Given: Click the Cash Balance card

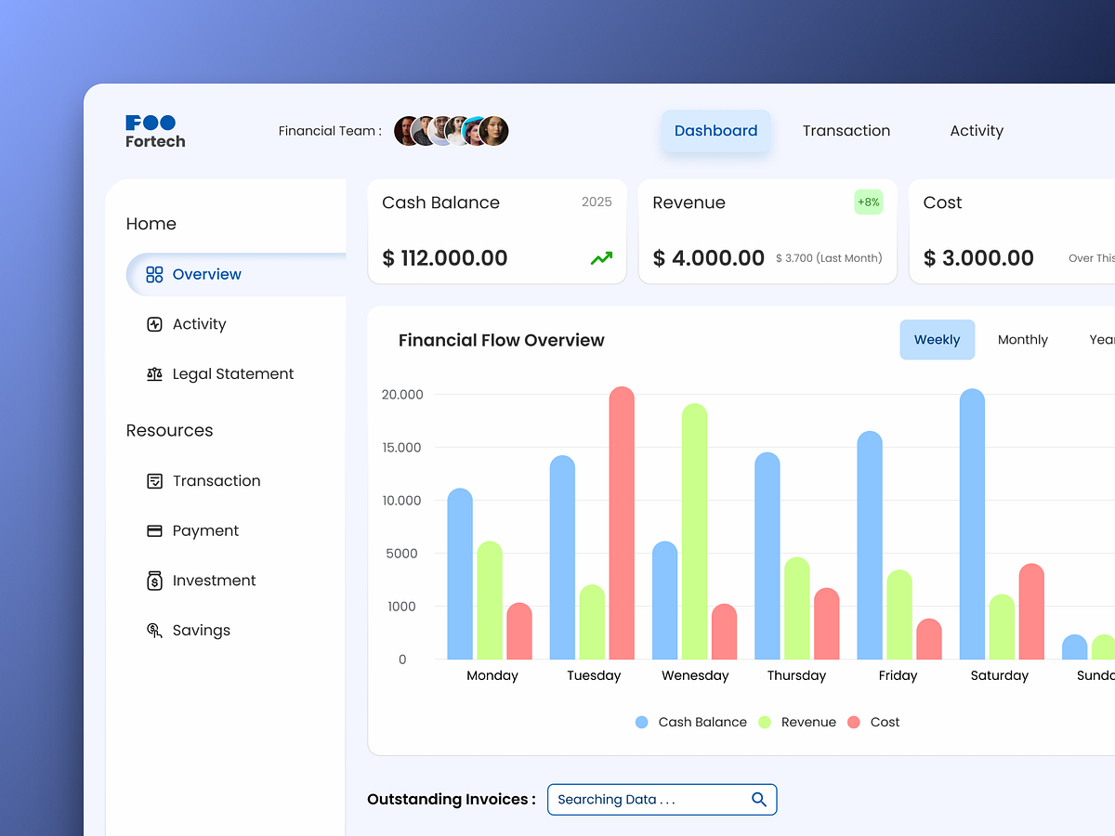Looking at the screenshot, I should 497,231.
